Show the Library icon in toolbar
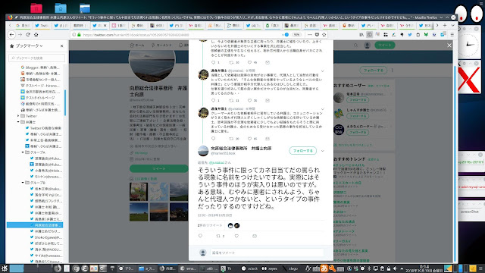 point(361,35)
